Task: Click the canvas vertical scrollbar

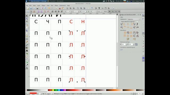Action: (117, 54)
